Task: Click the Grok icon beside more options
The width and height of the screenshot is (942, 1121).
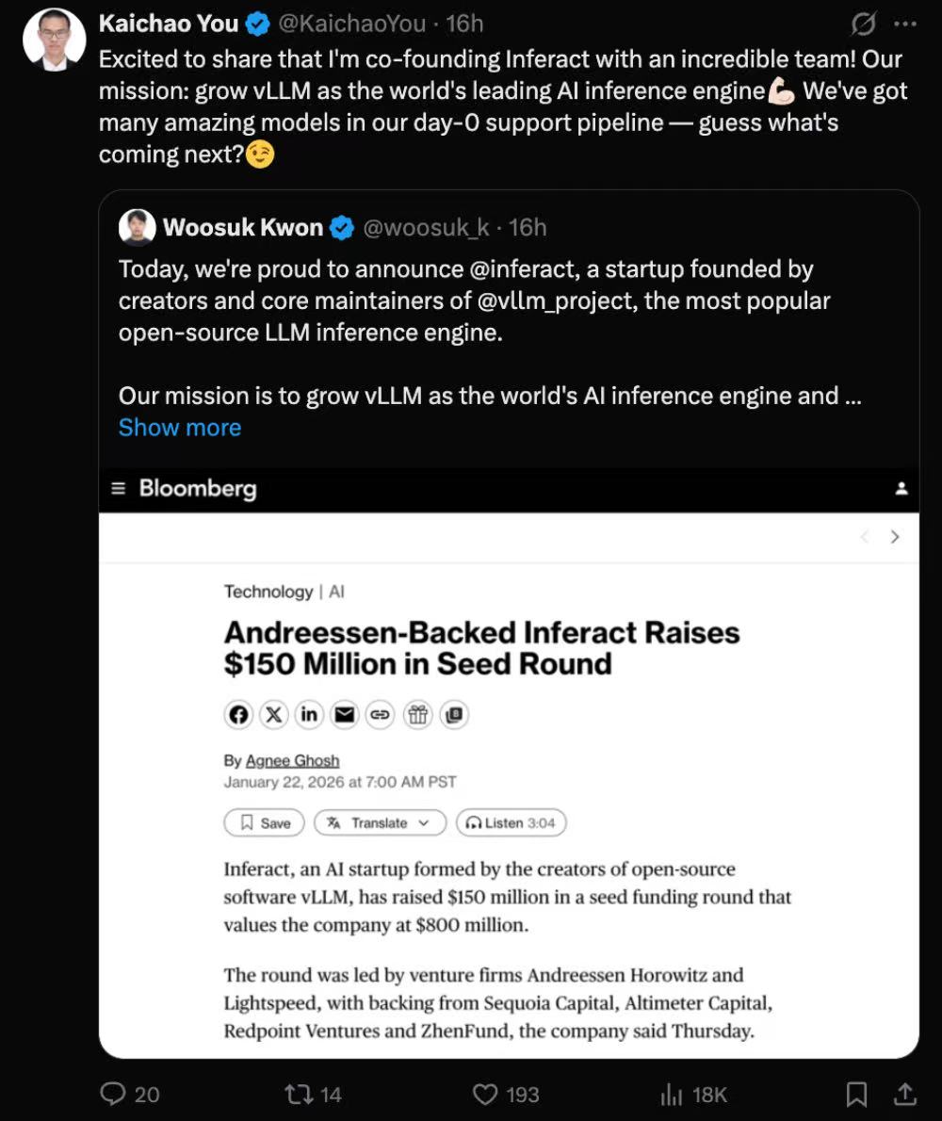Action: [863, 24]
